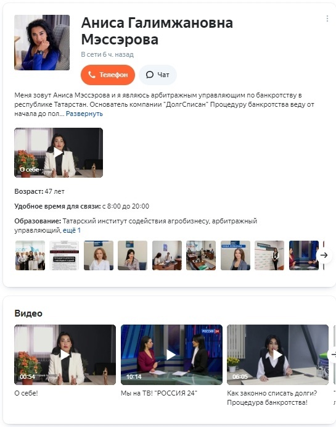Play the 06:05 bankruptcy procedure video

coord(278,355)
